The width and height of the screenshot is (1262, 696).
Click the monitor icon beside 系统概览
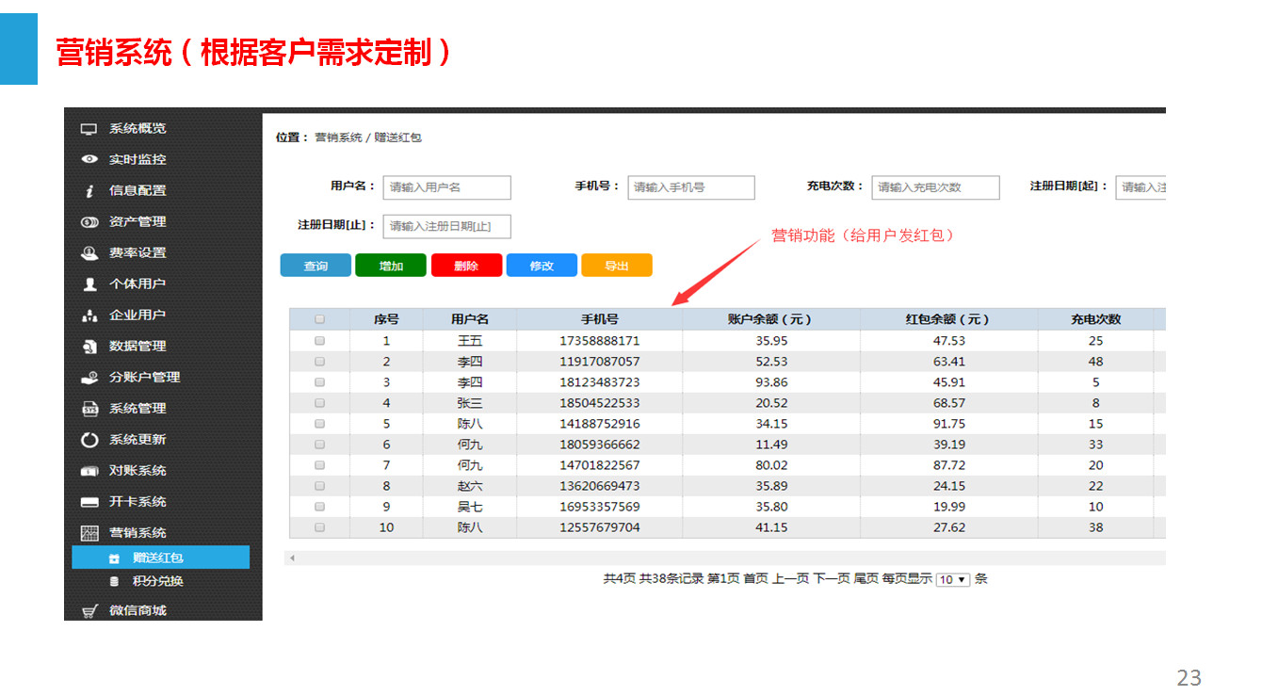point(89,129)
